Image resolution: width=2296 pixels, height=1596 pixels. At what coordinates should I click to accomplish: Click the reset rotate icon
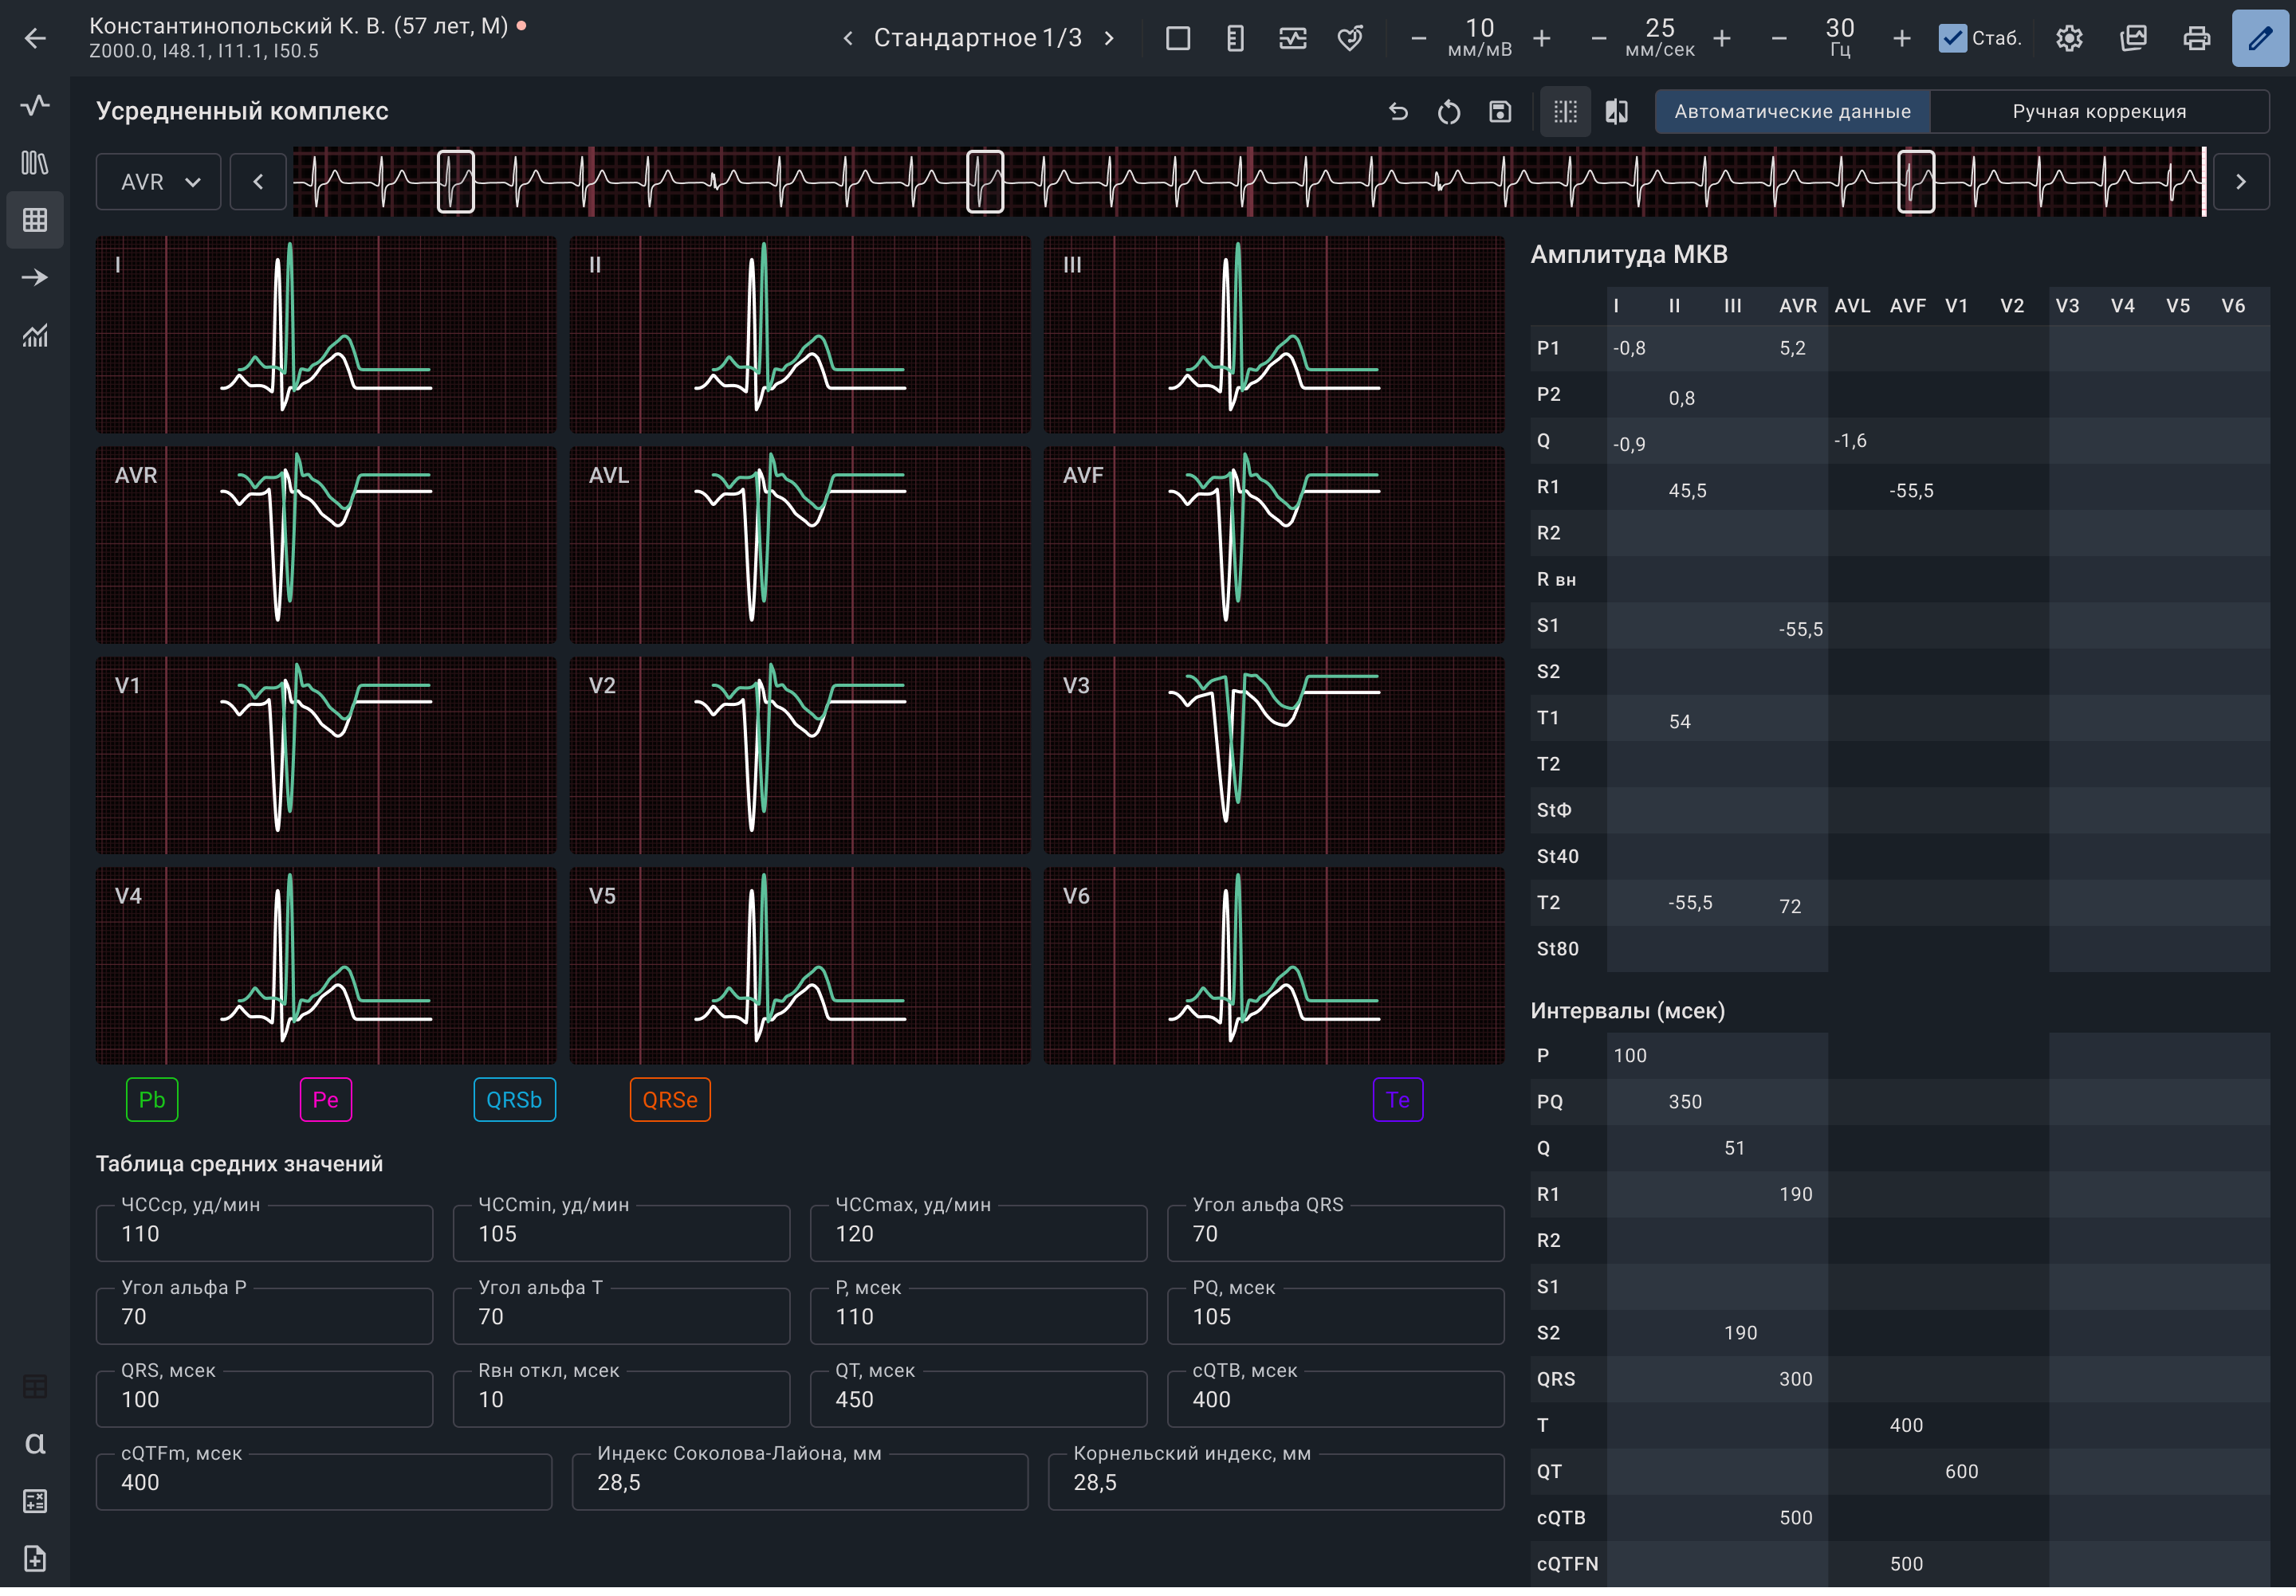pos(1449,112)
